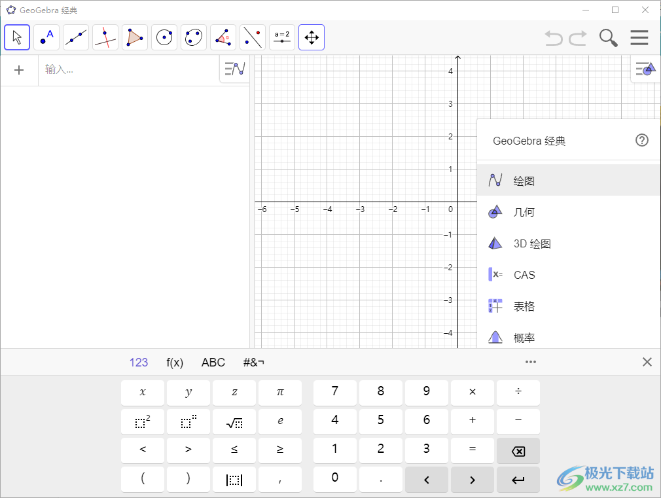661x498 pixels.
Task: Select the Move Graphics View tool
Action: tap(312, 37)
